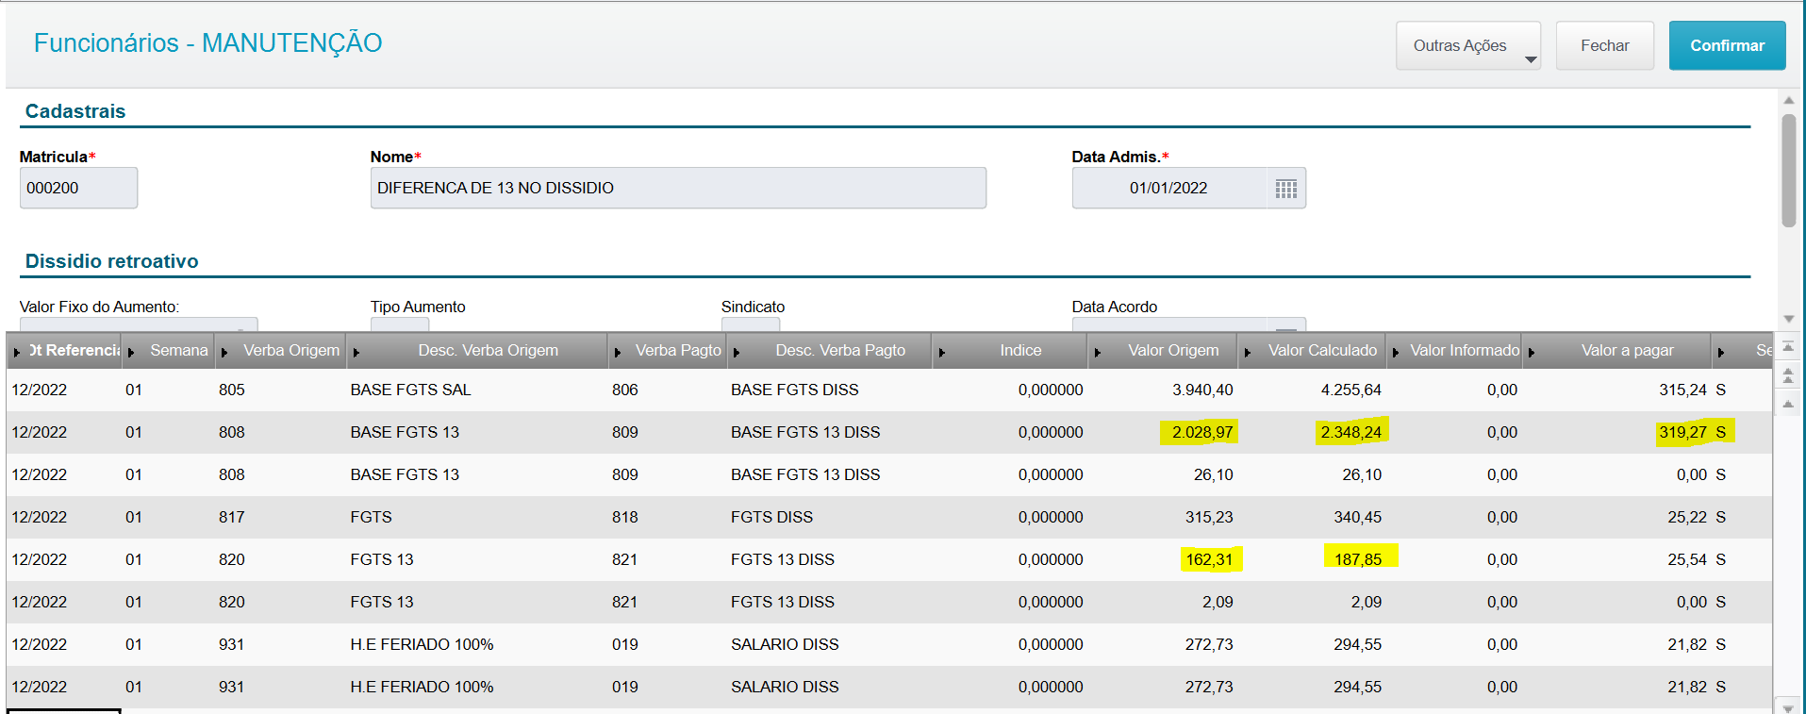The height and width of the screenshot is (714, 1806).
Task: Click the form vertical scrollbar thumb
Action: point(1789,170)
